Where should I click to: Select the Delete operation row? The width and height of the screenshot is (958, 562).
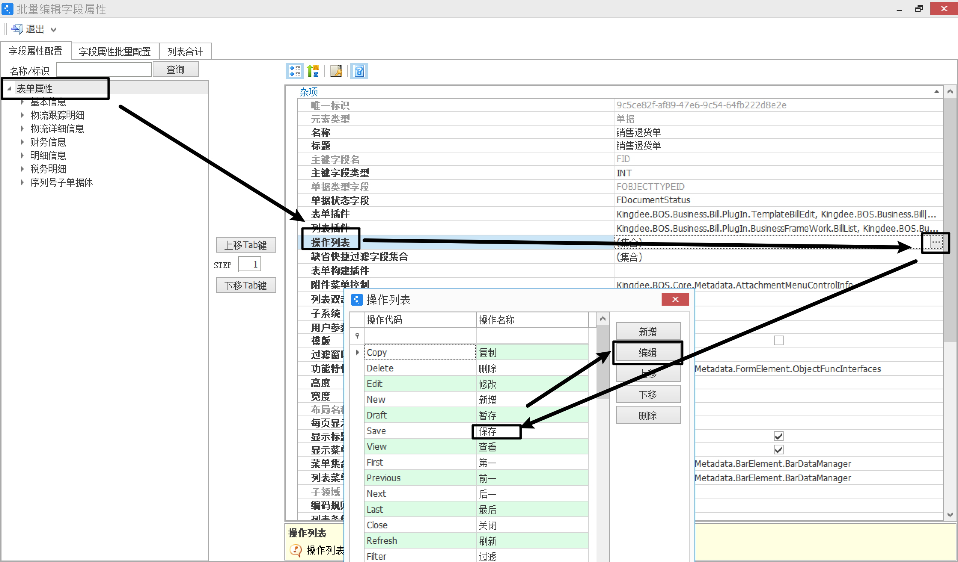(x=476, y=368)
